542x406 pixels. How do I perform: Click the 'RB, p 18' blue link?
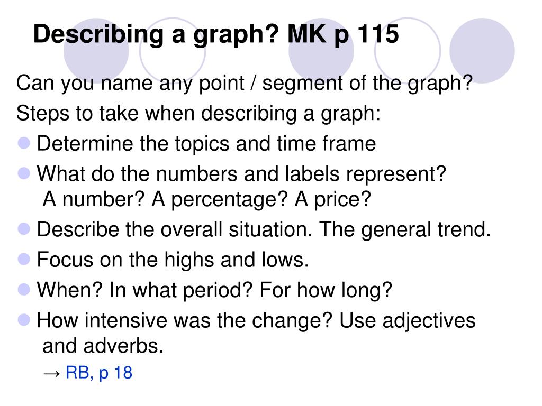99,373
